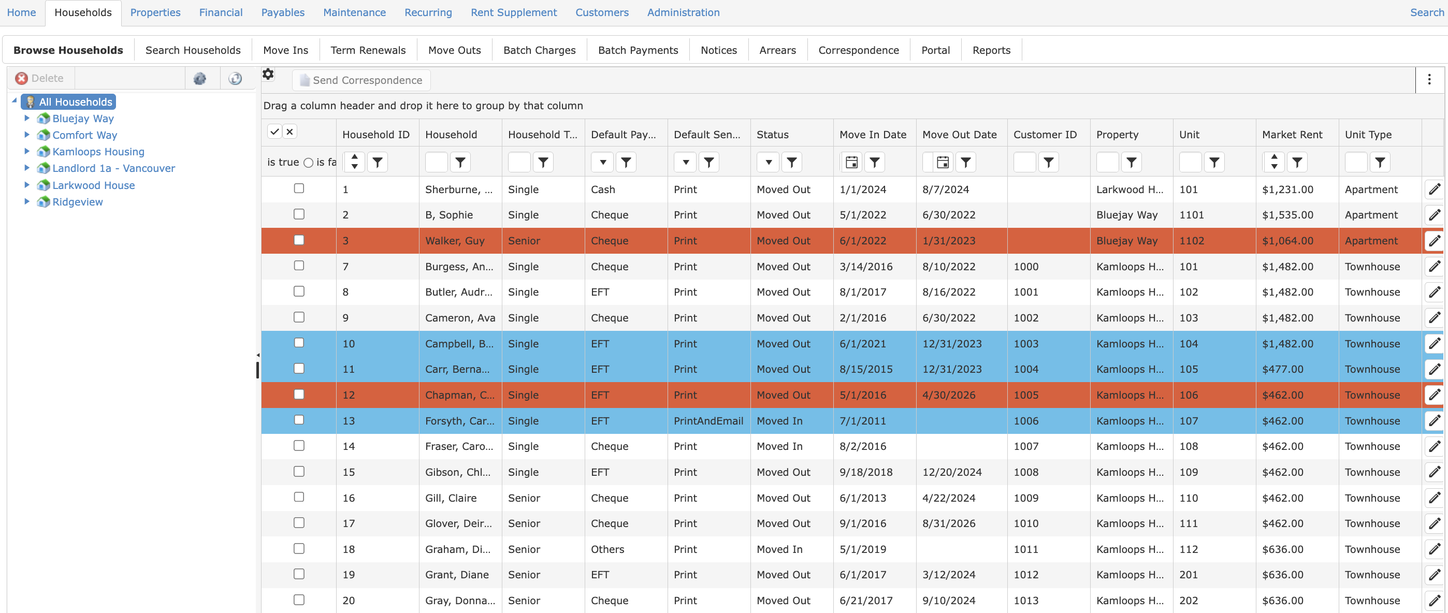Image resolution: width=1448 pixels, height=613 pixels.
Task: Check the row checkbox for Campbell household 10
Action: tap(299, 343)
